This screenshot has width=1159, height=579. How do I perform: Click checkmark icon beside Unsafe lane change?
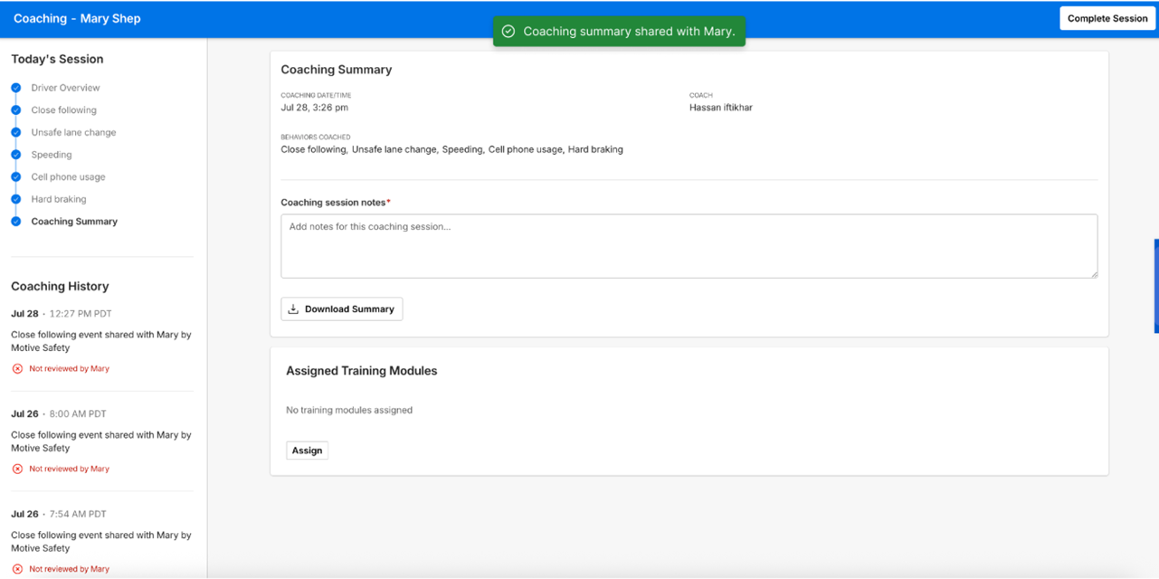click(16, 132)
